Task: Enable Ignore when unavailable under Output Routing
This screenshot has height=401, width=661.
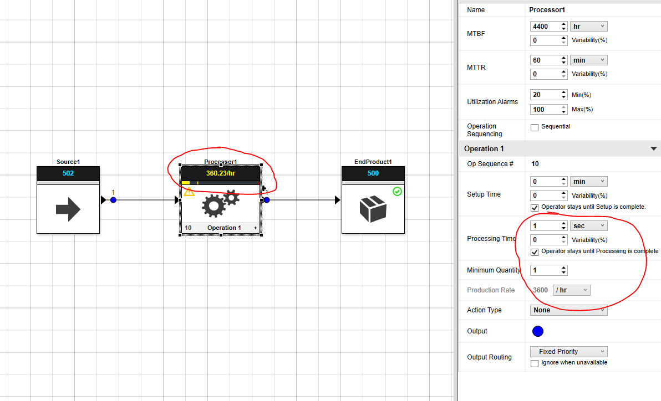Action: click(x=535, y=363)
